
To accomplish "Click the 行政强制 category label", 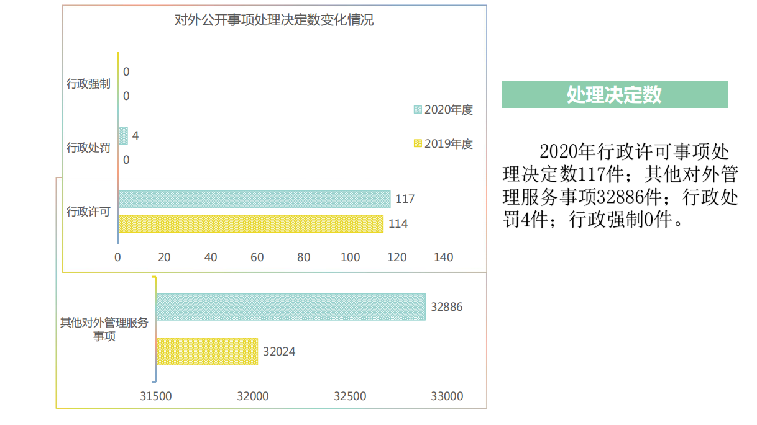I will [88, 84].
